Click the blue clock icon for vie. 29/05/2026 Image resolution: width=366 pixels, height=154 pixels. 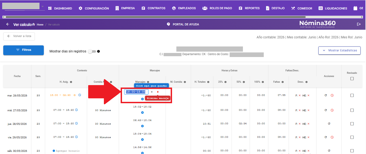(x=76, y=137)
